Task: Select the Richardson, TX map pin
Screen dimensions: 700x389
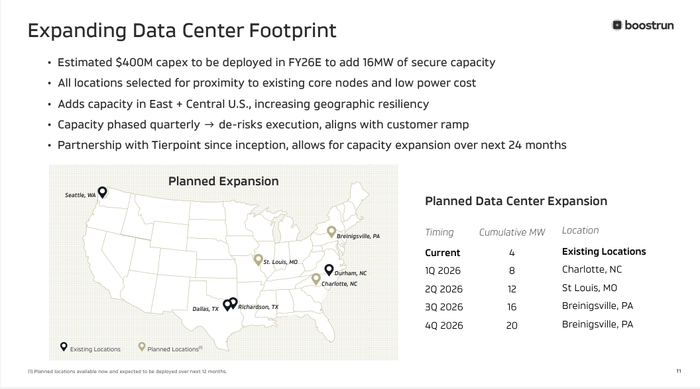Action: click(233, 302)
